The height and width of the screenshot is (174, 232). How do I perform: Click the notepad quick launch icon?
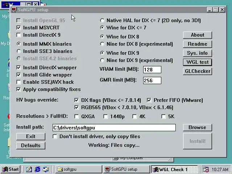pos(29,169)
